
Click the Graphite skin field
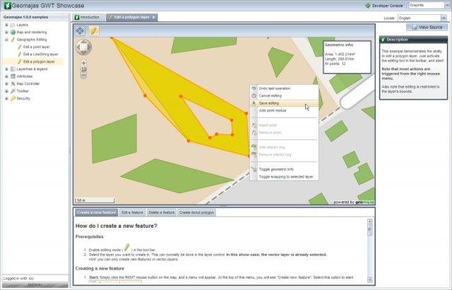(x=427, y=5)
